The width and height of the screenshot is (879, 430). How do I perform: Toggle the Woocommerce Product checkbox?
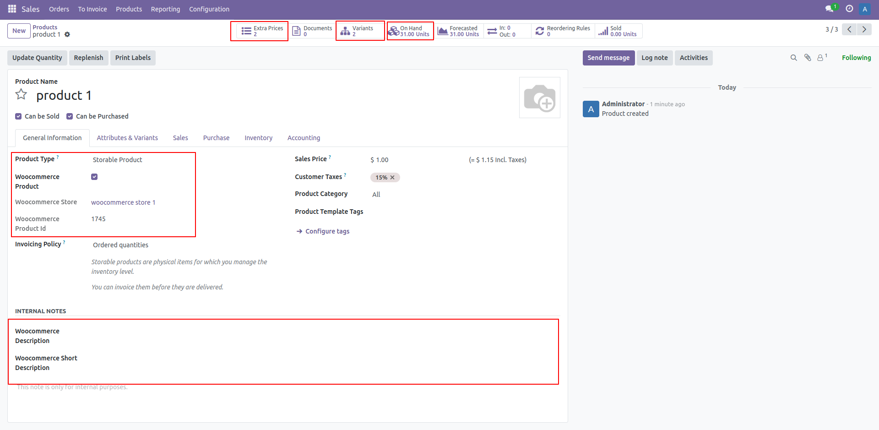coord(94,176)
